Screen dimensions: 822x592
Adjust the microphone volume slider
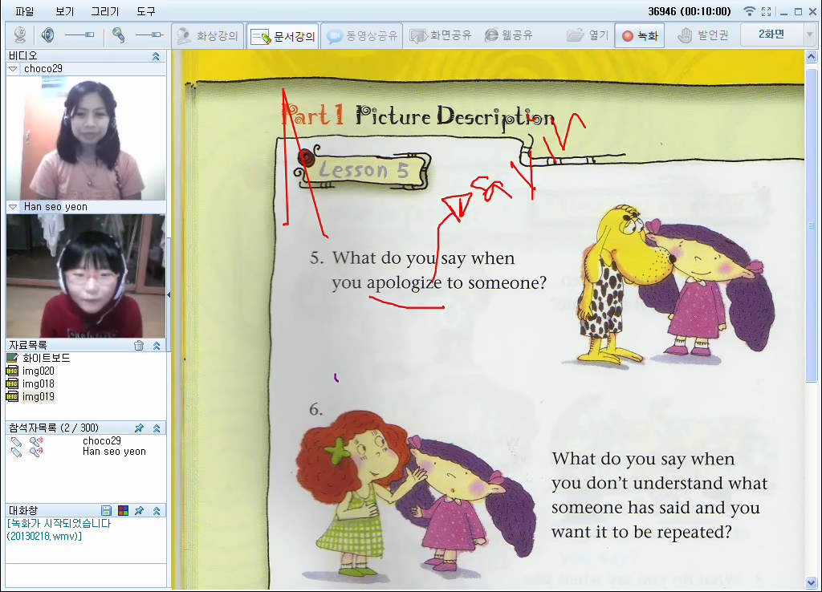click(x=149, y=35)
